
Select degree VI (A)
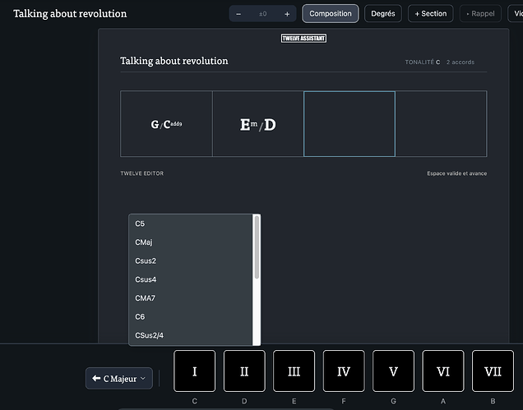443,371
